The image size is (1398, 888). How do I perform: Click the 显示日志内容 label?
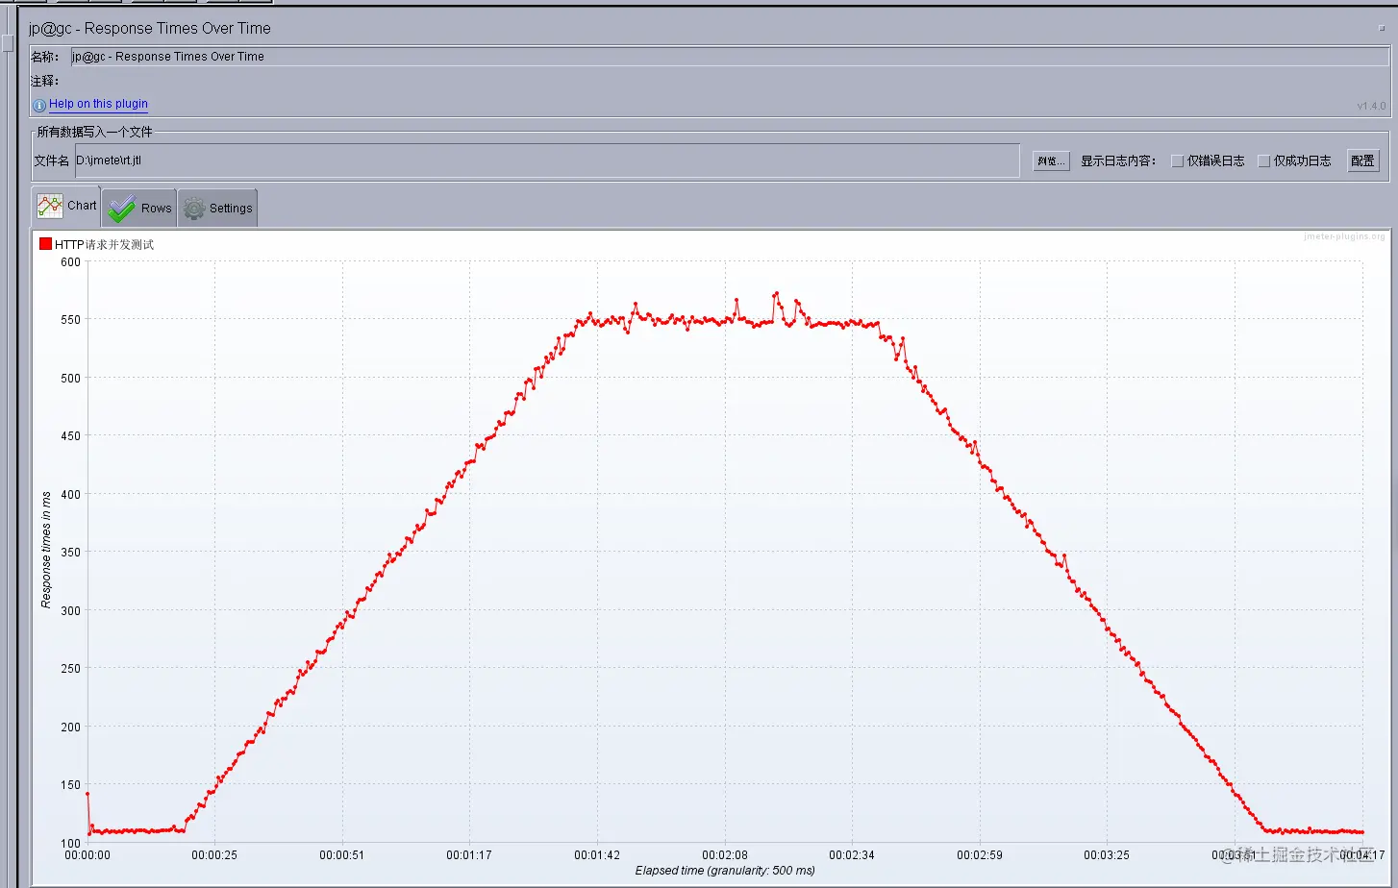click(x=1118, y=161)
